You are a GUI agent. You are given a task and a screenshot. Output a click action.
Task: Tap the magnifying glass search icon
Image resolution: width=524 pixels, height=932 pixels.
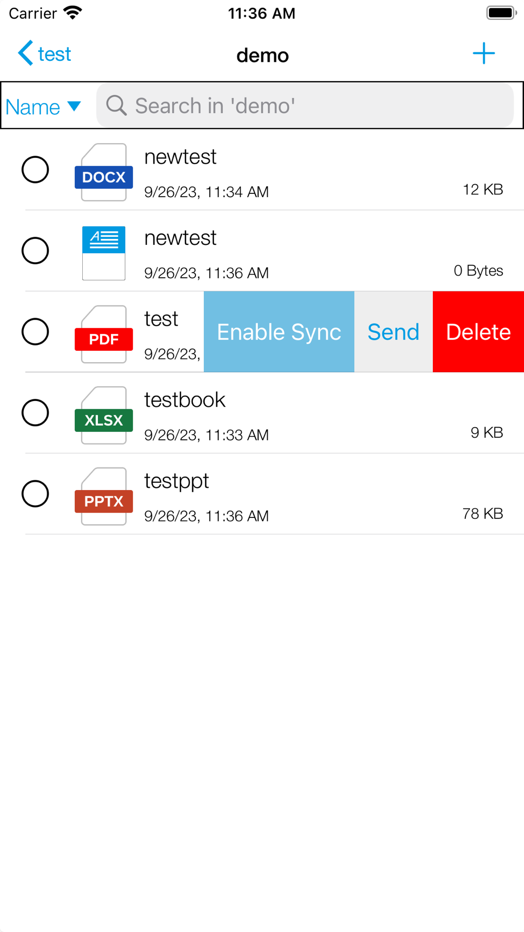point(116,105)
